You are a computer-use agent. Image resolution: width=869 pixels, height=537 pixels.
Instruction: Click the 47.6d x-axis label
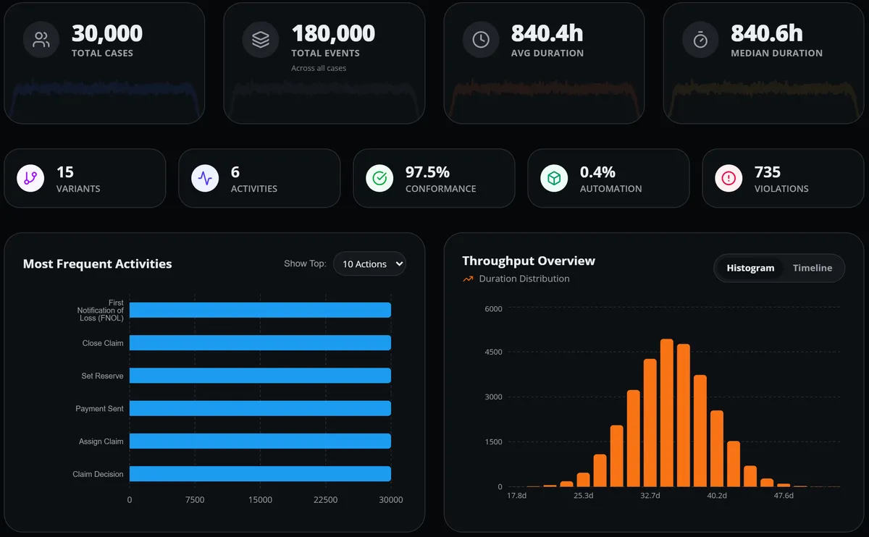point(784,496)
